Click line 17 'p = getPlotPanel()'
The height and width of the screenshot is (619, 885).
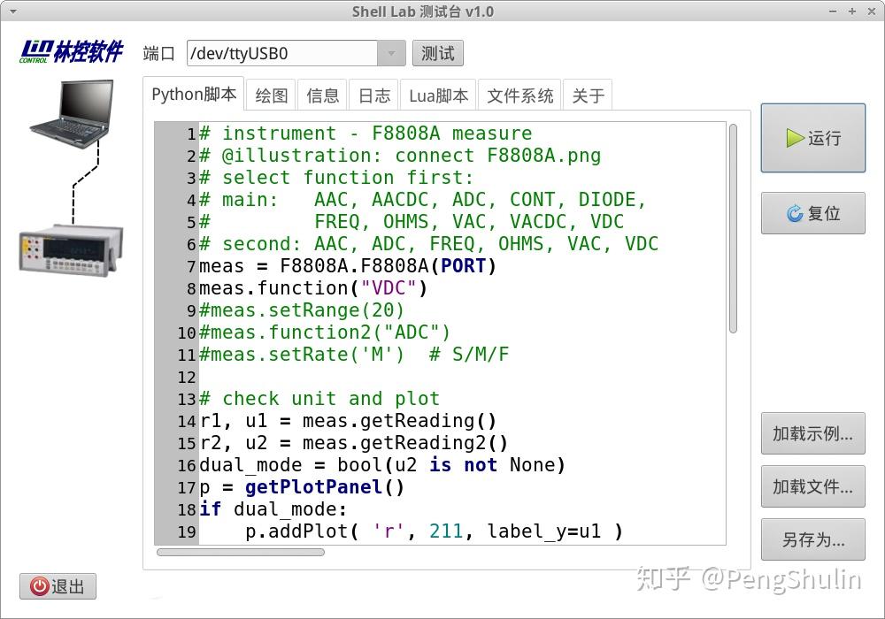(x=302, y=486)
